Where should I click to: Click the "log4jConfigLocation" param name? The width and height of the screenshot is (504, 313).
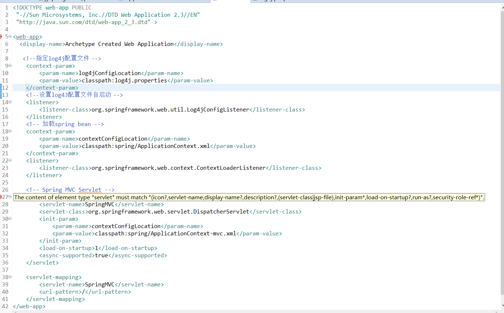click(110, 73)
